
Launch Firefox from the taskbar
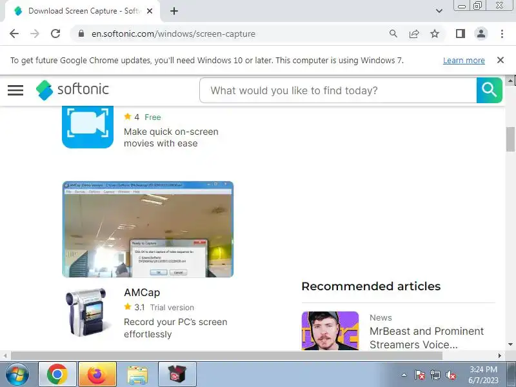tap(97, 374)
